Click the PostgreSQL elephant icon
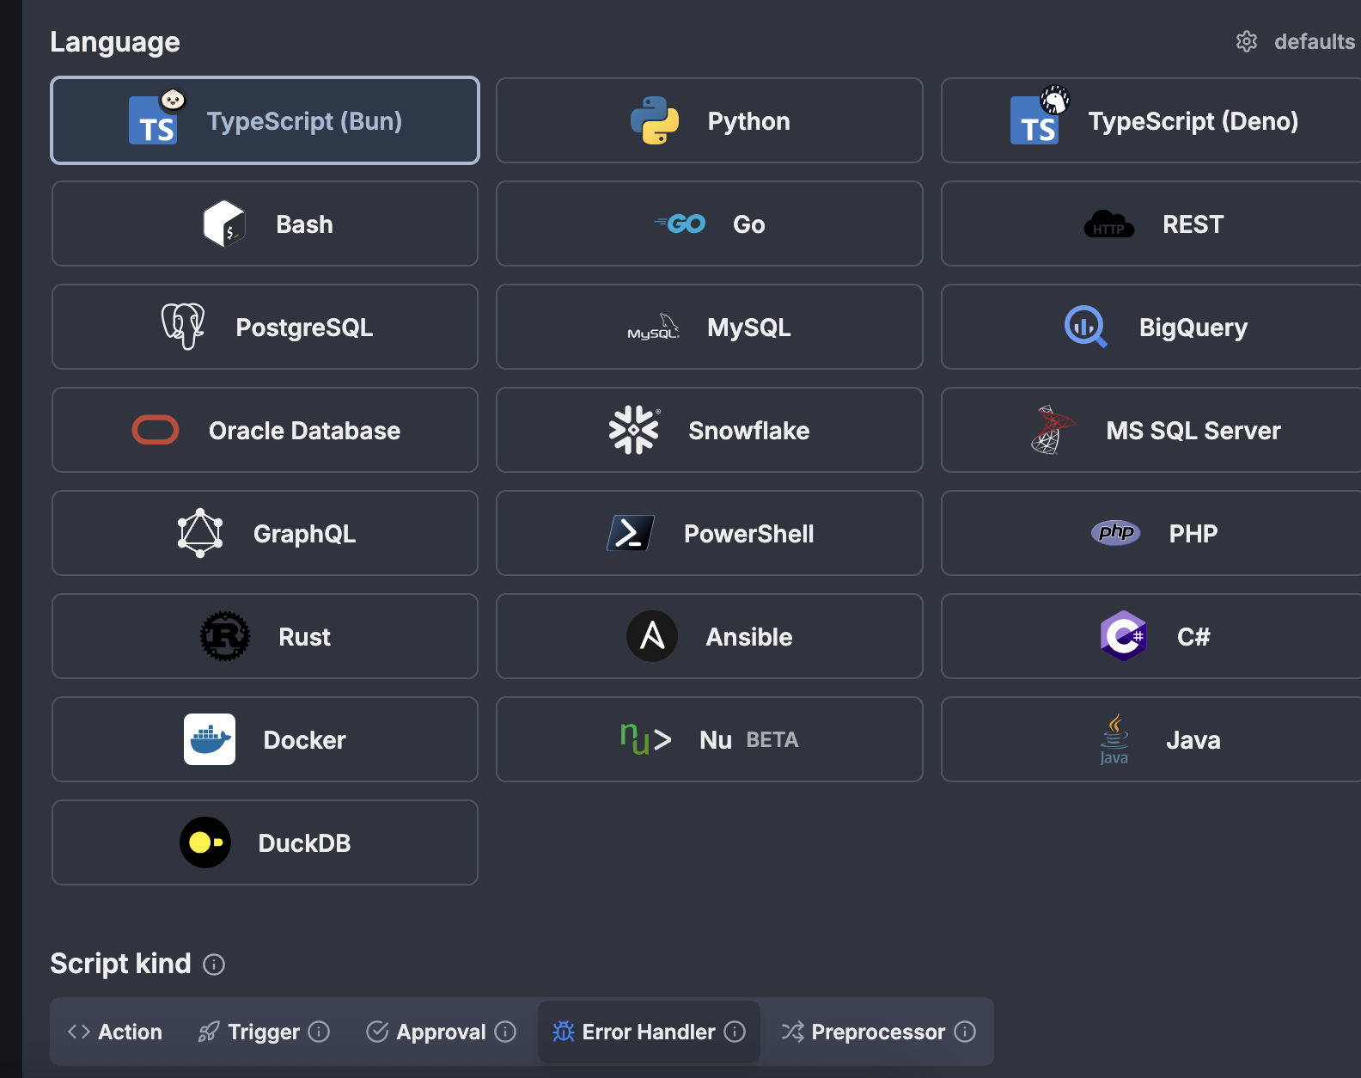Image resolution: width=1361 pixels, height=1078 pixels. point(183,327)
